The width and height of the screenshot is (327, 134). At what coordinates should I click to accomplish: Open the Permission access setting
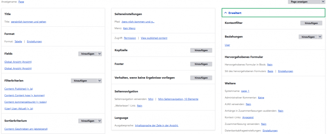(130, 38)
